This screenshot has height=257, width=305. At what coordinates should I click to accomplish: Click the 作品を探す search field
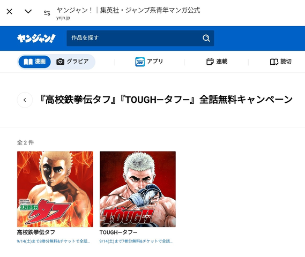140,38
